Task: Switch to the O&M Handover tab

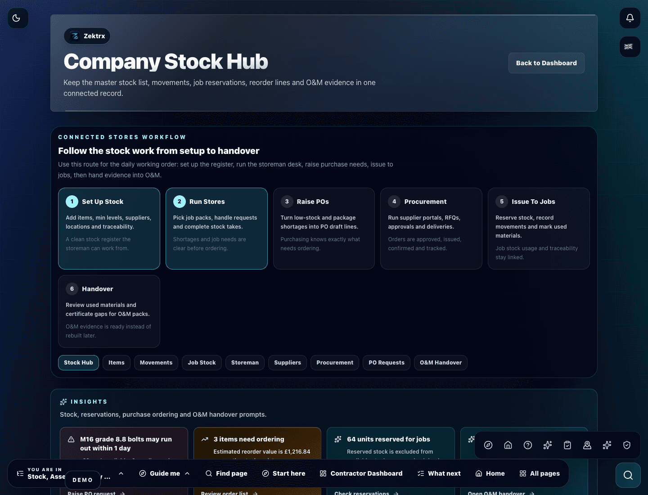Action: 441,363
